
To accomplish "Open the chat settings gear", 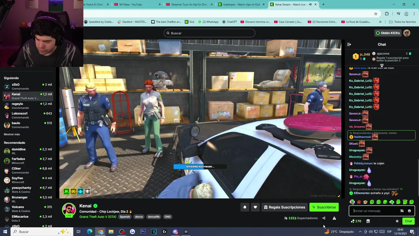I will (397, 221).
